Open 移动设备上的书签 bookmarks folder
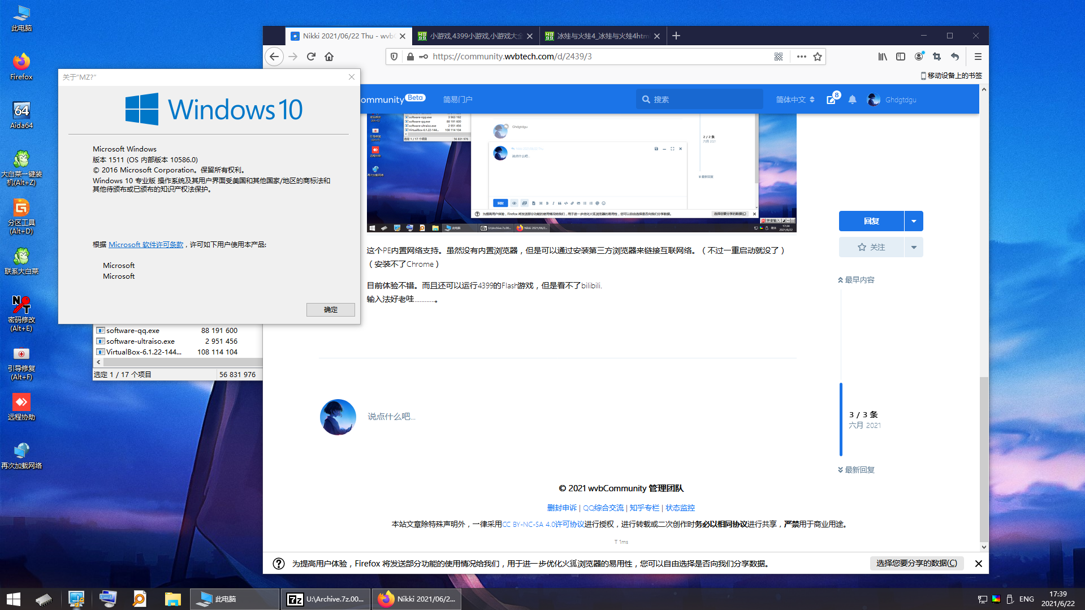Image resolution: width=1085 pixels, height=610 pixels. (951, 76)
